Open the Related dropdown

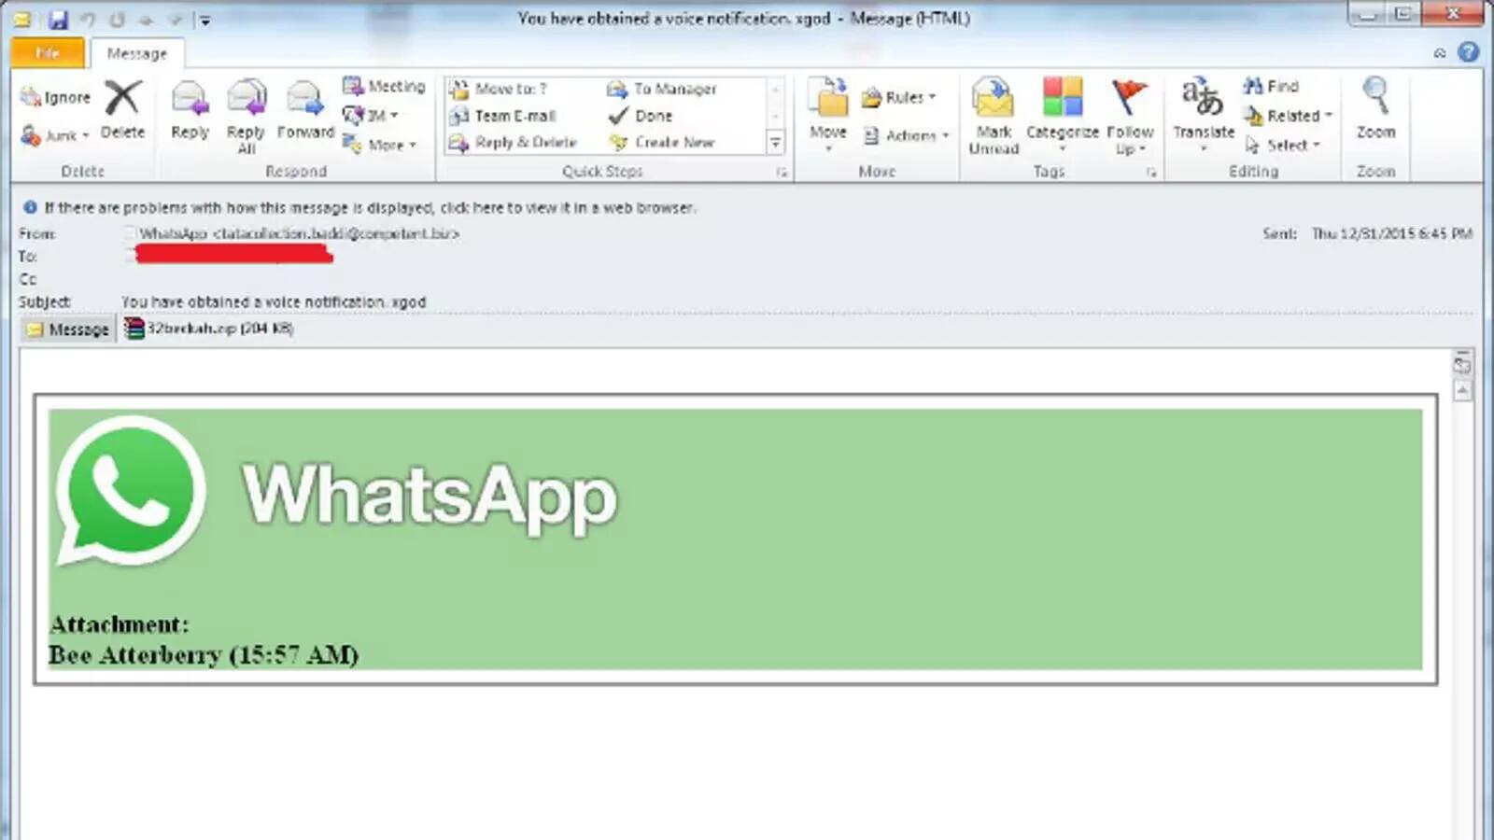pos(1288,116)
